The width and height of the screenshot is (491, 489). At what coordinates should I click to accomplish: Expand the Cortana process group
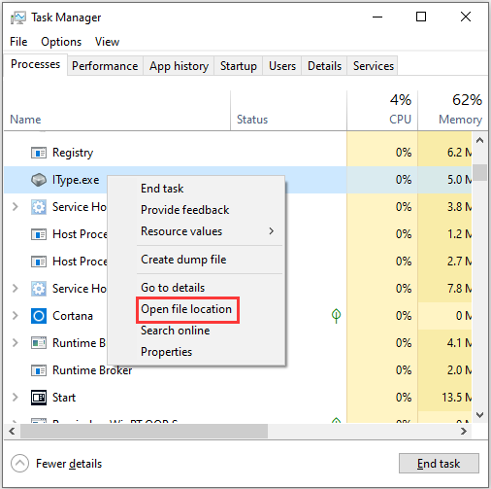pyautogui.click(x=15, y=315)
